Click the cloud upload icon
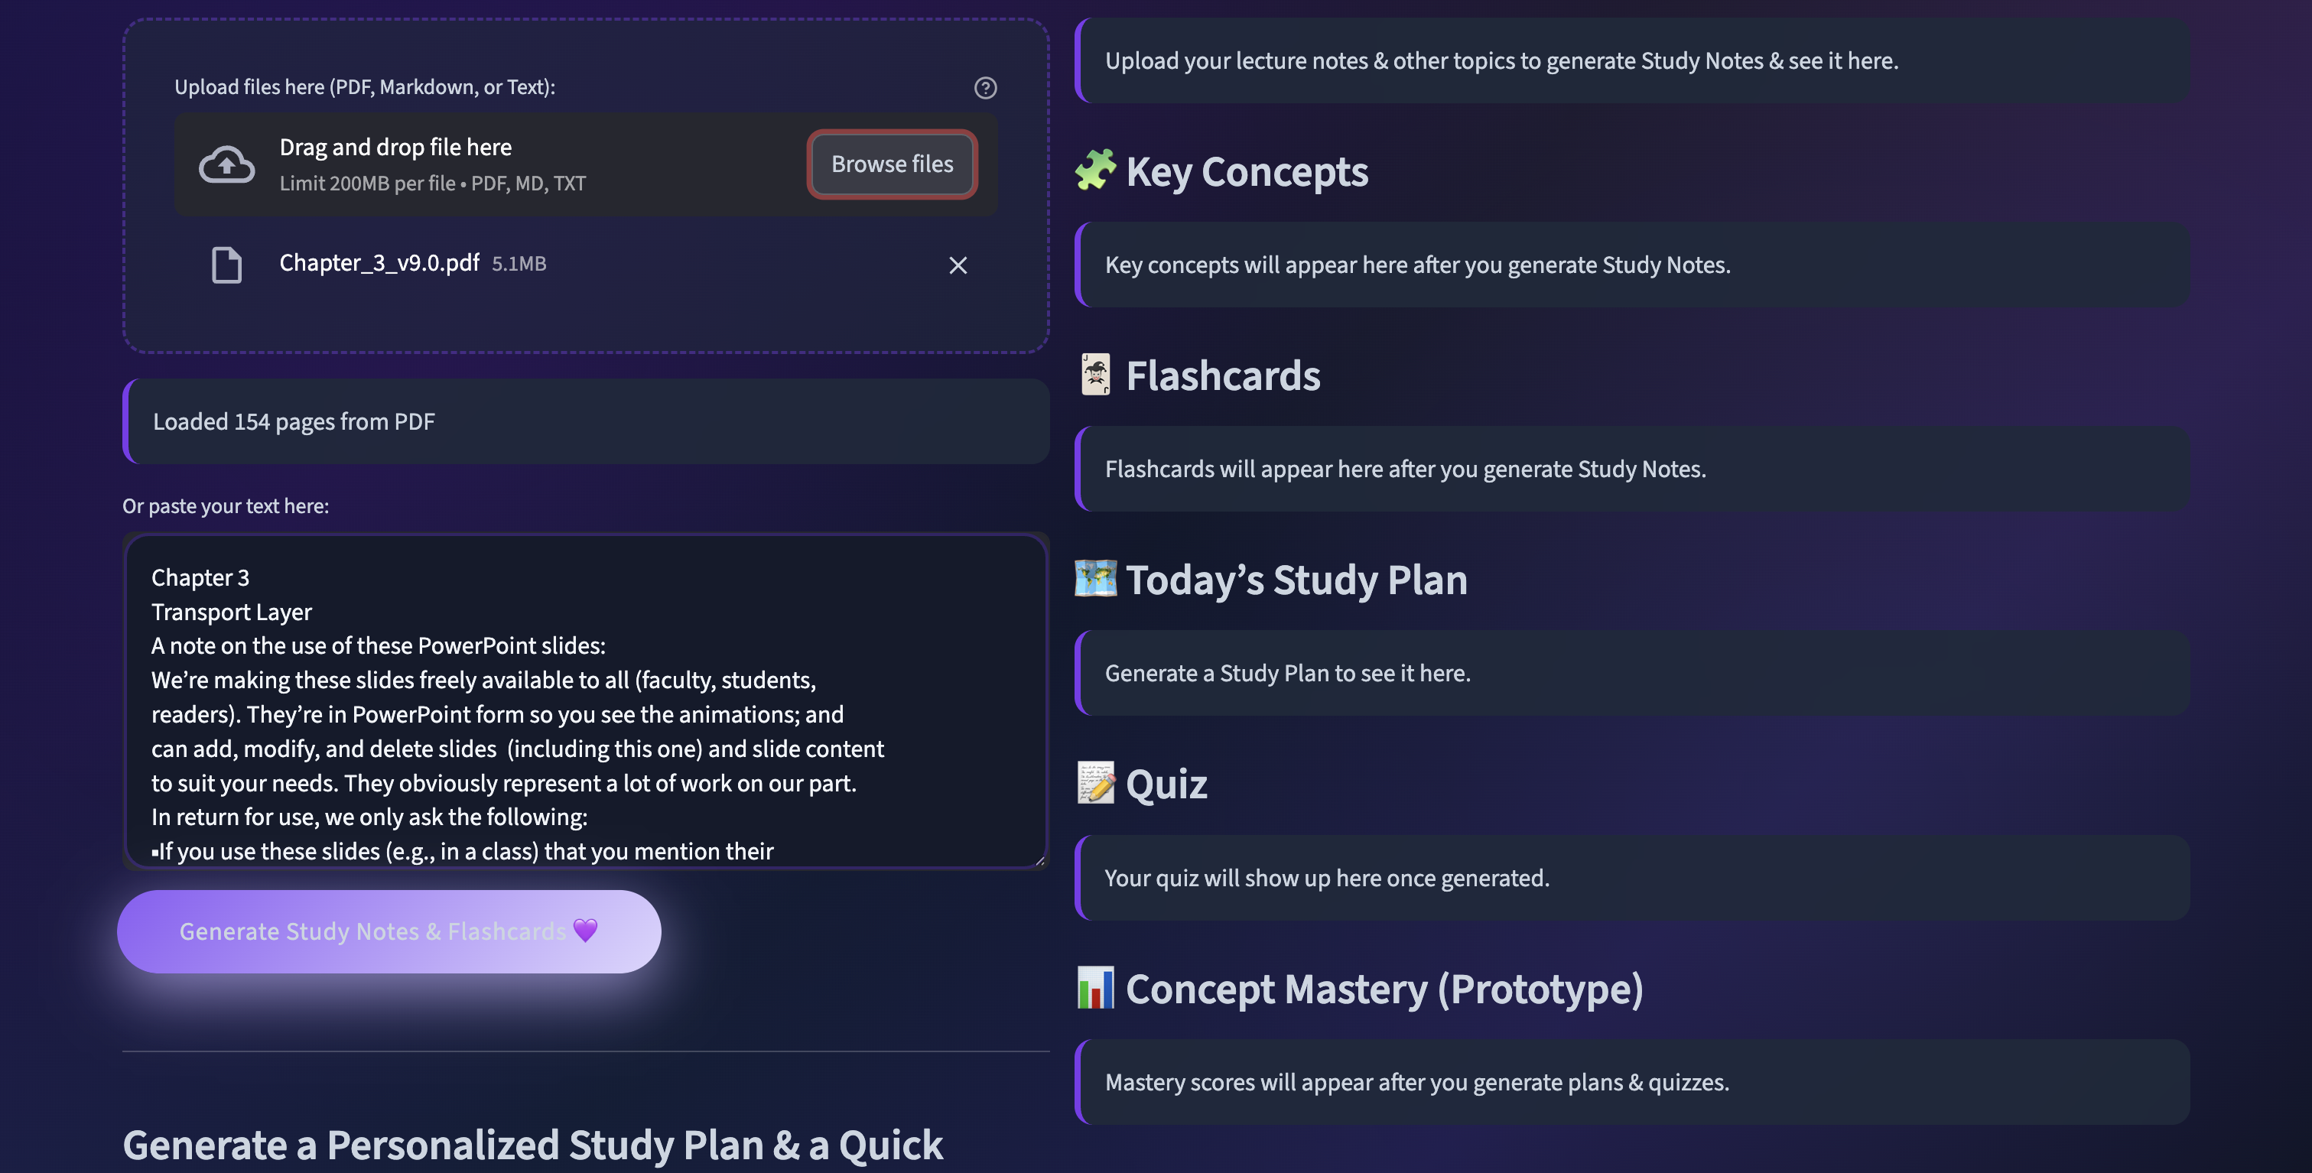Viewport: 2312px width, 1173px height. click(226, 164)
